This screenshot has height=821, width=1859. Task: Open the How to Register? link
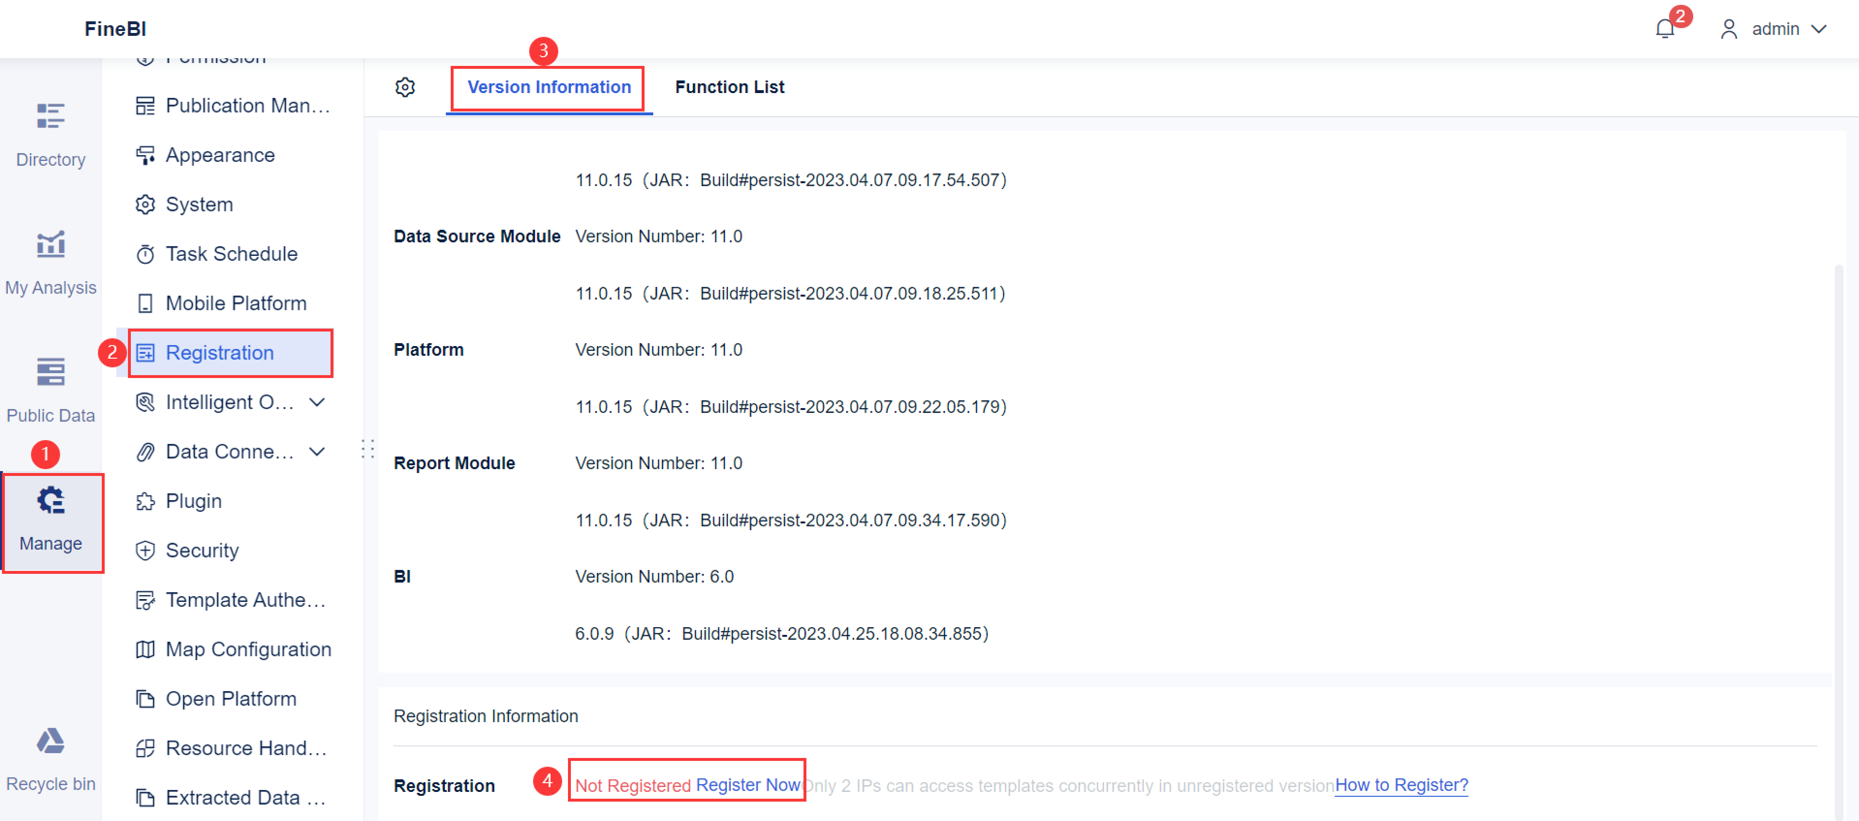tap(1401, 785)
